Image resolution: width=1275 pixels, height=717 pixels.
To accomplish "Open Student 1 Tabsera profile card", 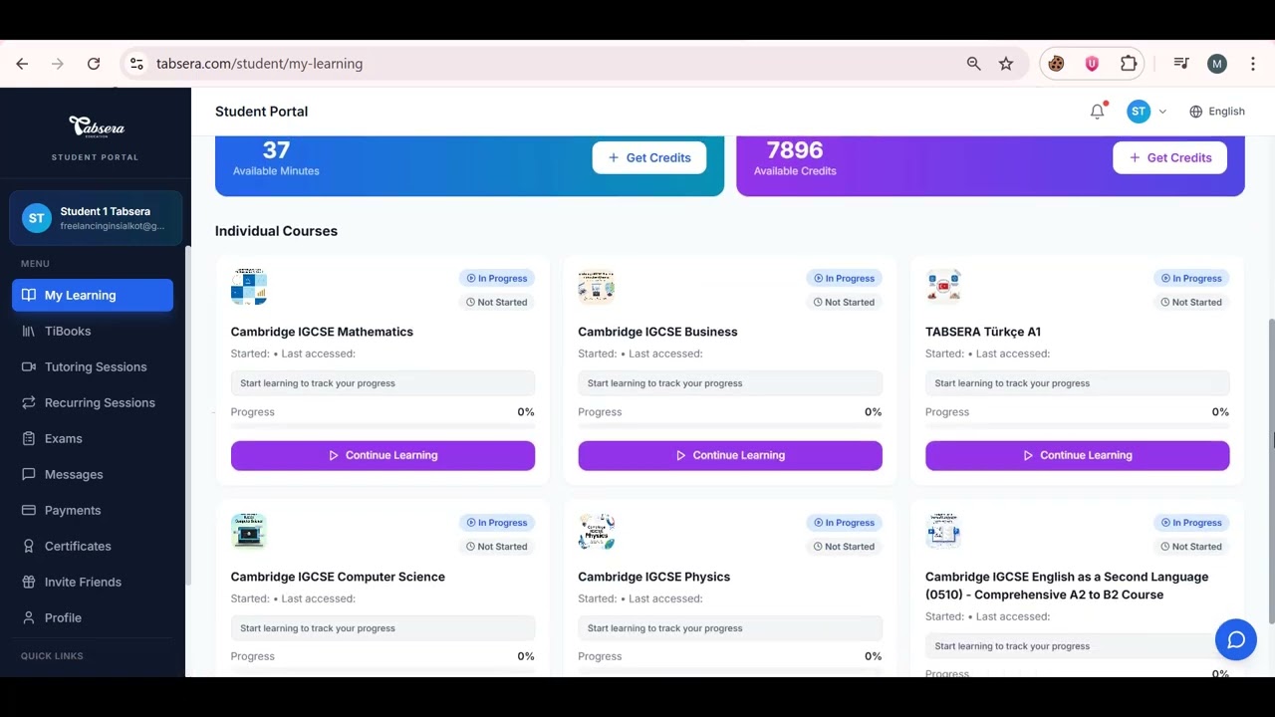I will tap(96, 218).
